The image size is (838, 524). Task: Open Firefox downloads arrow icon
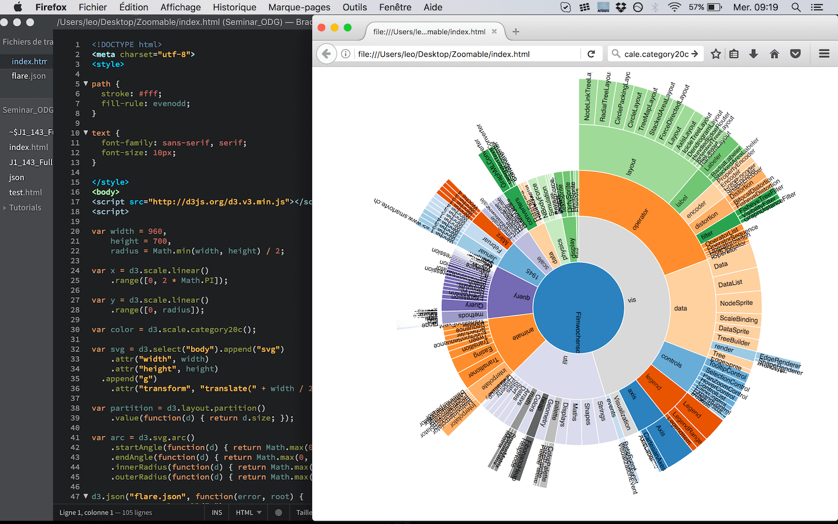(754, 54)
